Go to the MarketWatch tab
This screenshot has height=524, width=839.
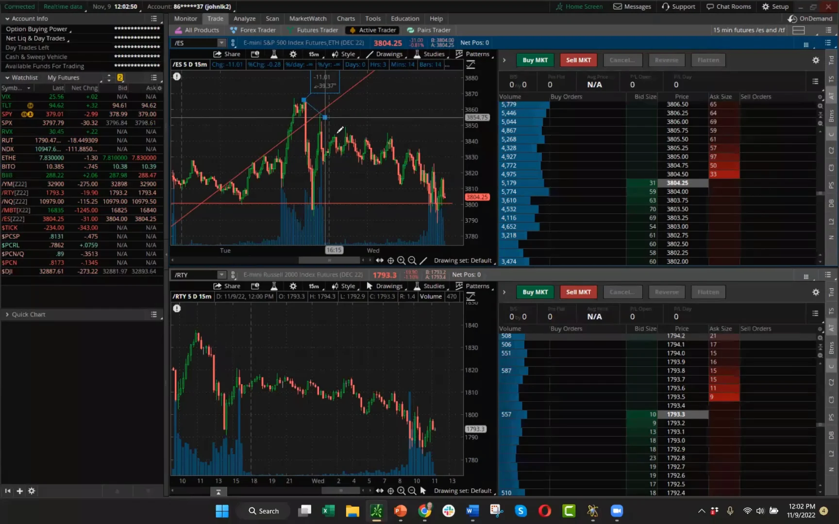click(x=308, y=18)
